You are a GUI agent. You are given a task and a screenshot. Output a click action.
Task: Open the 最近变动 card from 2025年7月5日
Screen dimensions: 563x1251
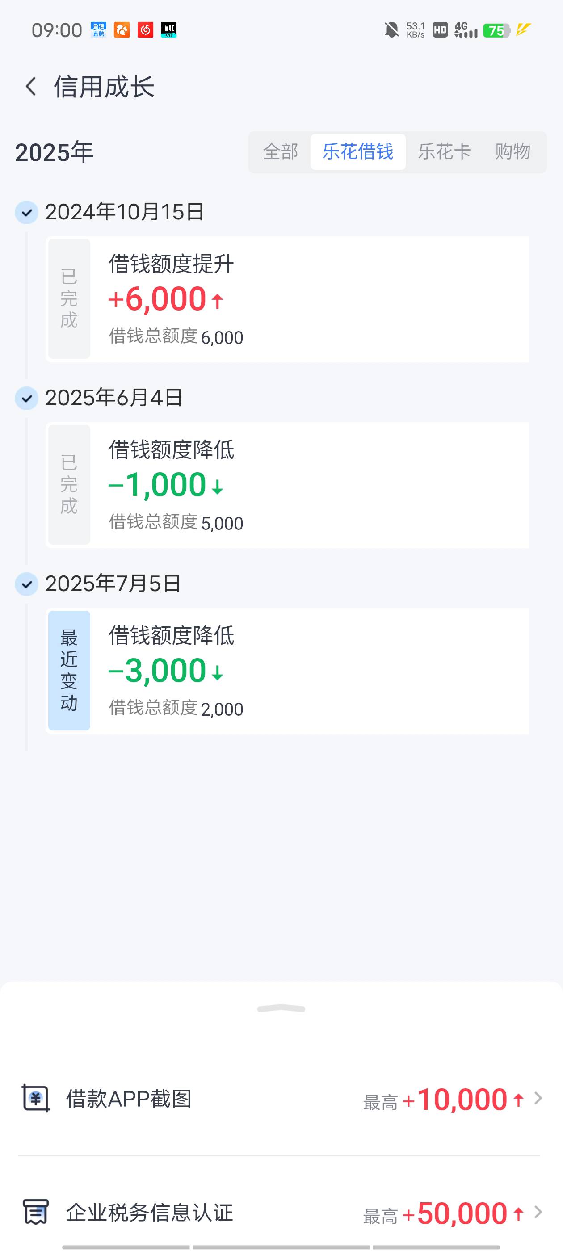(288, 671)
